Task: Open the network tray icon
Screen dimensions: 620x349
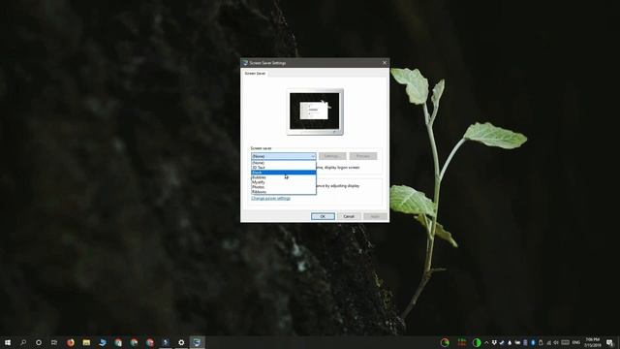Action: coord(548,342)
